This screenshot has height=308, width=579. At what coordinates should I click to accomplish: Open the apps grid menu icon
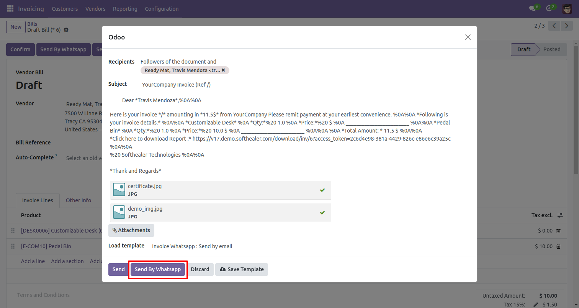(x=10, y=8)
